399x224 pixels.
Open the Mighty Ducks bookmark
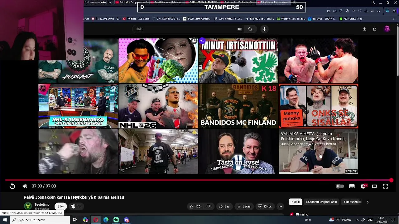pyautogui.click(x=259, y=19)
